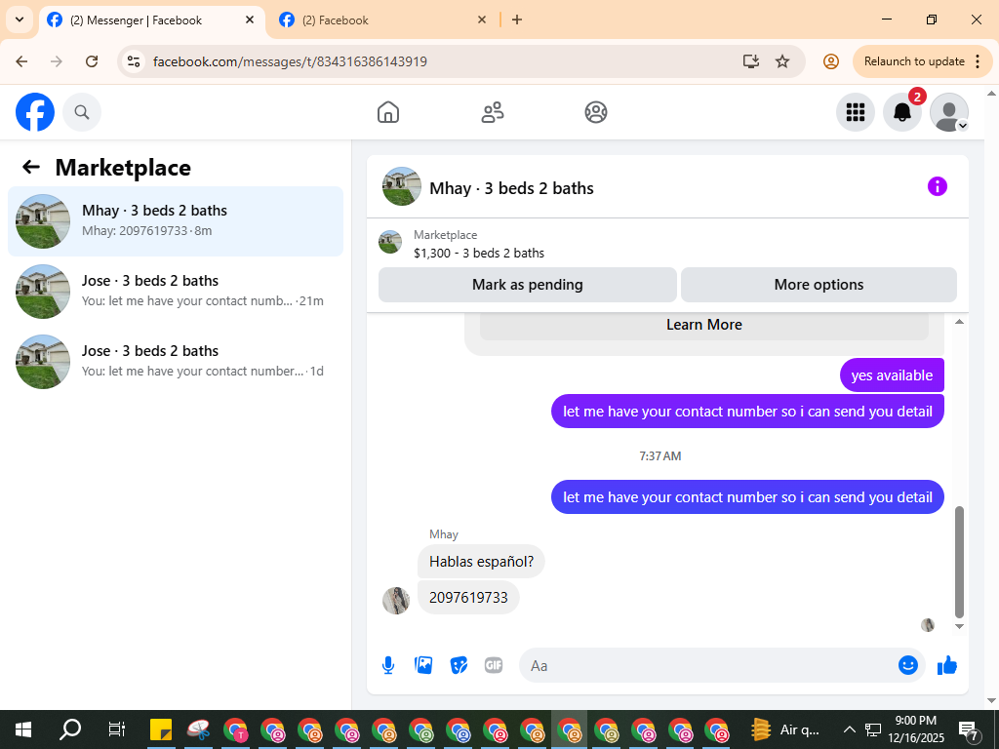Click the Mhay chat header listing thumbnail

pos(401,186)
